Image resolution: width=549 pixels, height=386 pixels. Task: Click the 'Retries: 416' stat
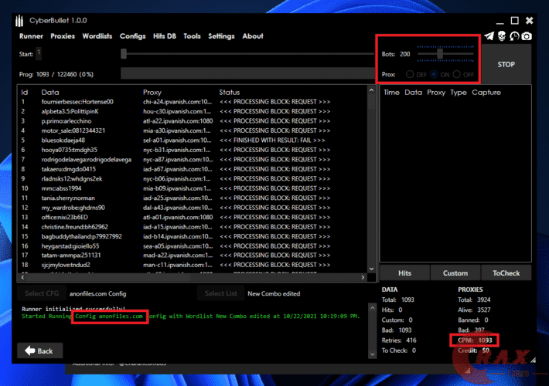coord(399,340)
